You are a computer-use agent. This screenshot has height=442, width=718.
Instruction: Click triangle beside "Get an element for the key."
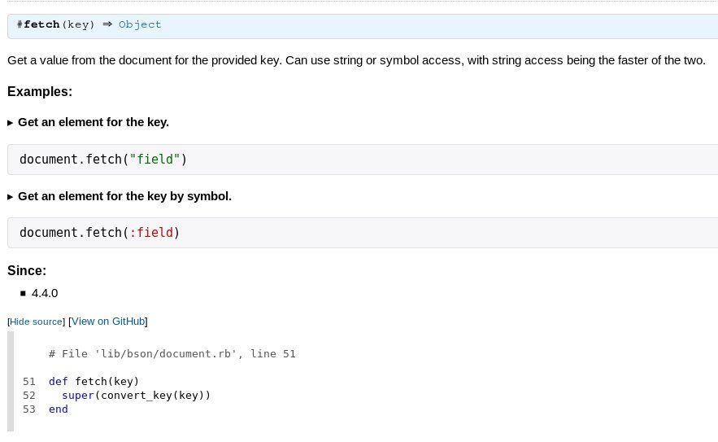11,123
